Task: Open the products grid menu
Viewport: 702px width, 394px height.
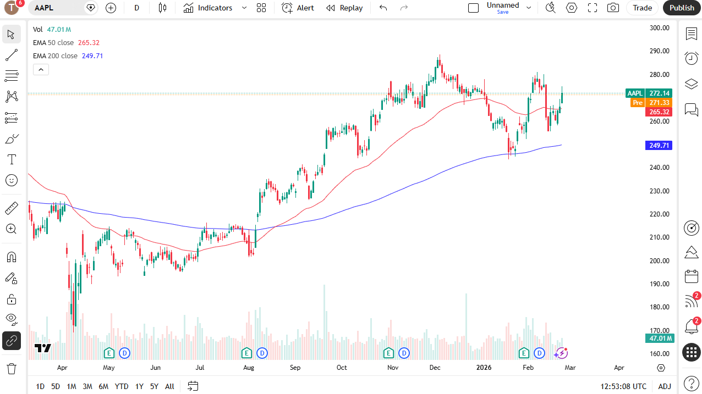Action: [692, 352]
